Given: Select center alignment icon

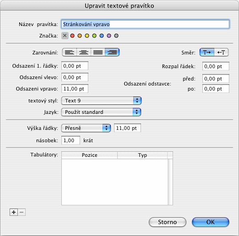Looking at the screenshot, I should pos(84,52).
